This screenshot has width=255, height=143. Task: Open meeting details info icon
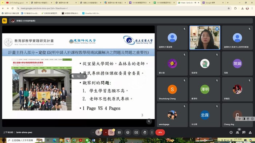pyautogui.click(x=231, y=132)
